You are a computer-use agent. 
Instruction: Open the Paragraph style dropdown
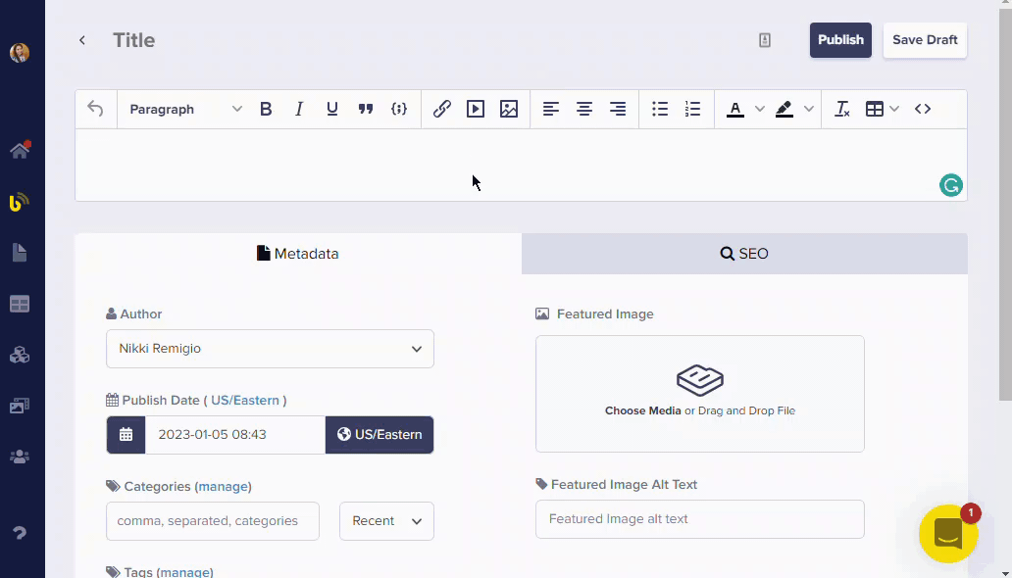[x=185, y=109]
